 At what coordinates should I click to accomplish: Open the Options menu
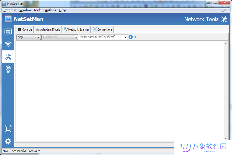point(50,10)
